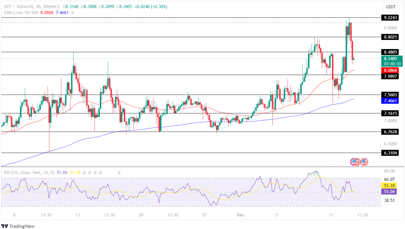Click the 66.07 RSI axis level

pos(389,179)
